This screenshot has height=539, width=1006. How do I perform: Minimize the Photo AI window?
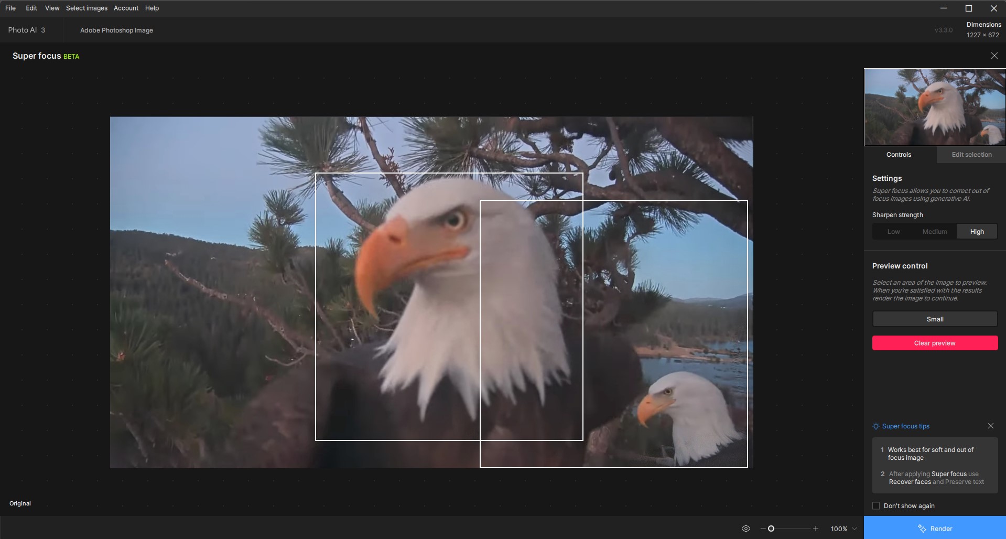click(x=944, y=8)
